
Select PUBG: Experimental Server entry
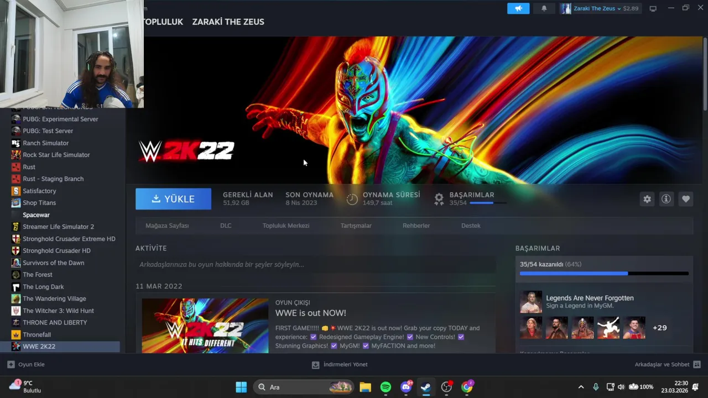pos(60,119)
